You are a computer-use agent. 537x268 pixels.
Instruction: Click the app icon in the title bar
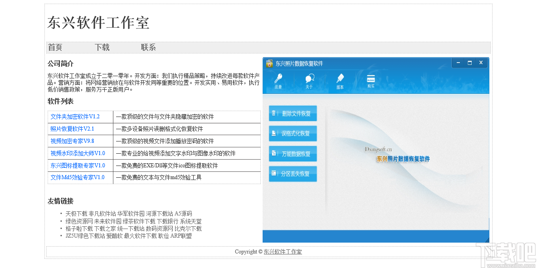(268, 63)
